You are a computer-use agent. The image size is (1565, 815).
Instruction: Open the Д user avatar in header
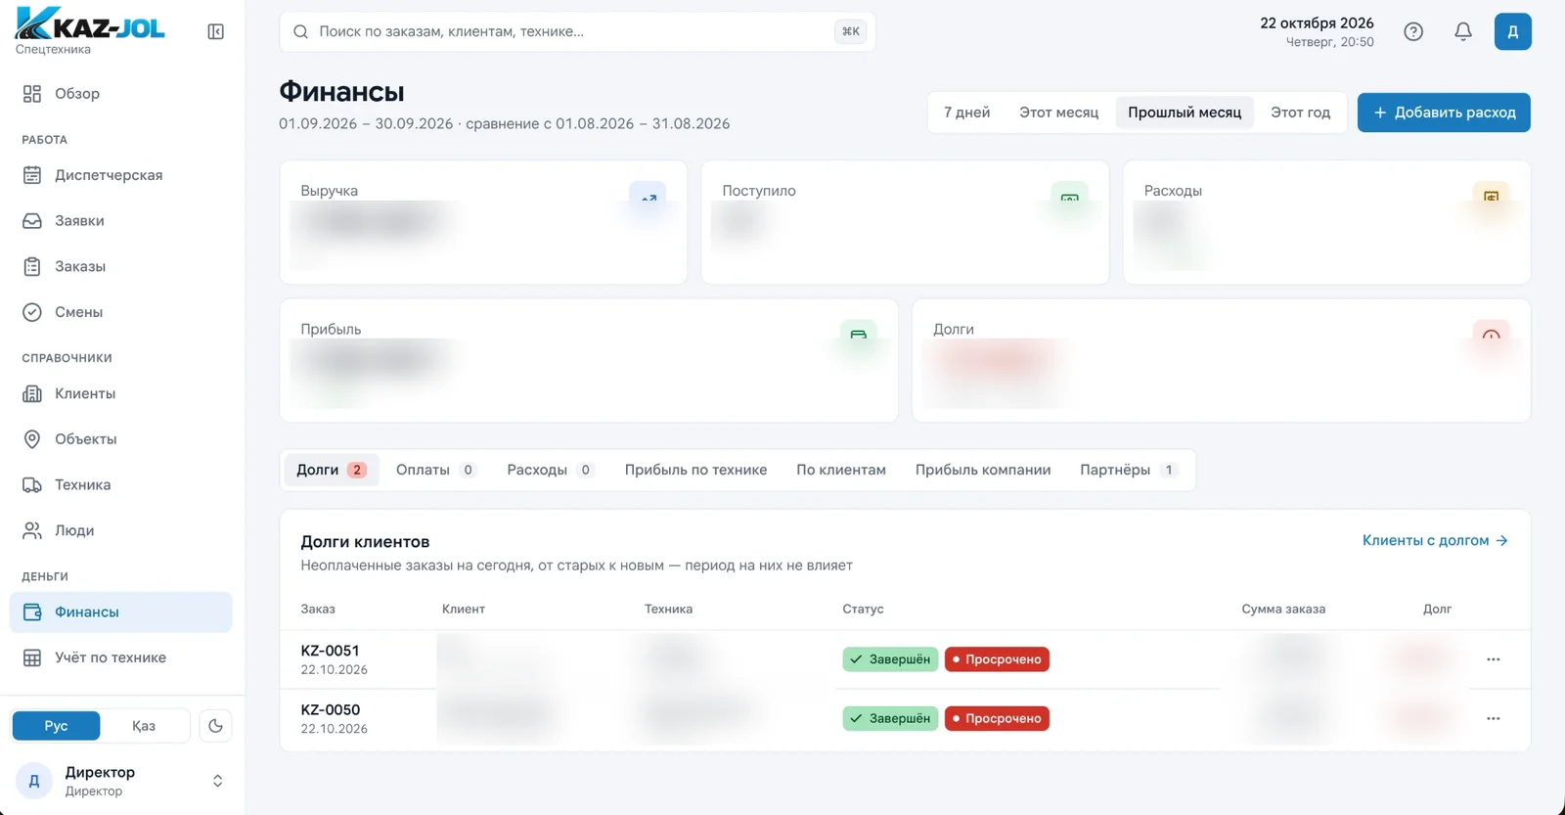point(1512,31)
